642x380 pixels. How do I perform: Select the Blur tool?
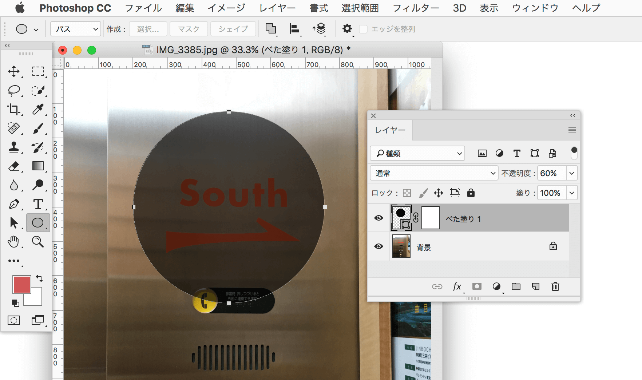pyautogui.click(x=14, y=185)
